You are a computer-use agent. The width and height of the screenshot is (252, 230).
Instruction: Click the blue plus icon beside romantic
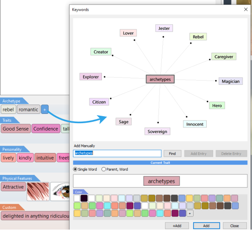(x=45, y=109)
